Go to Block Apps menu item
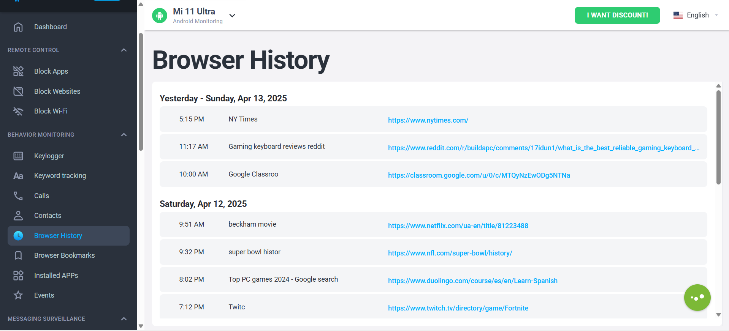 tap(51, 71)
